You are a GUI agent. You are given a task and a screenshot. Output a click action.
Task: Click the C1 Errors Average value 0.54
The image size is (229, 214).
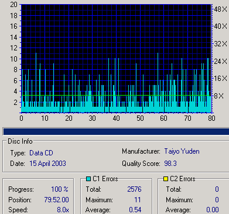coord(135,210)
